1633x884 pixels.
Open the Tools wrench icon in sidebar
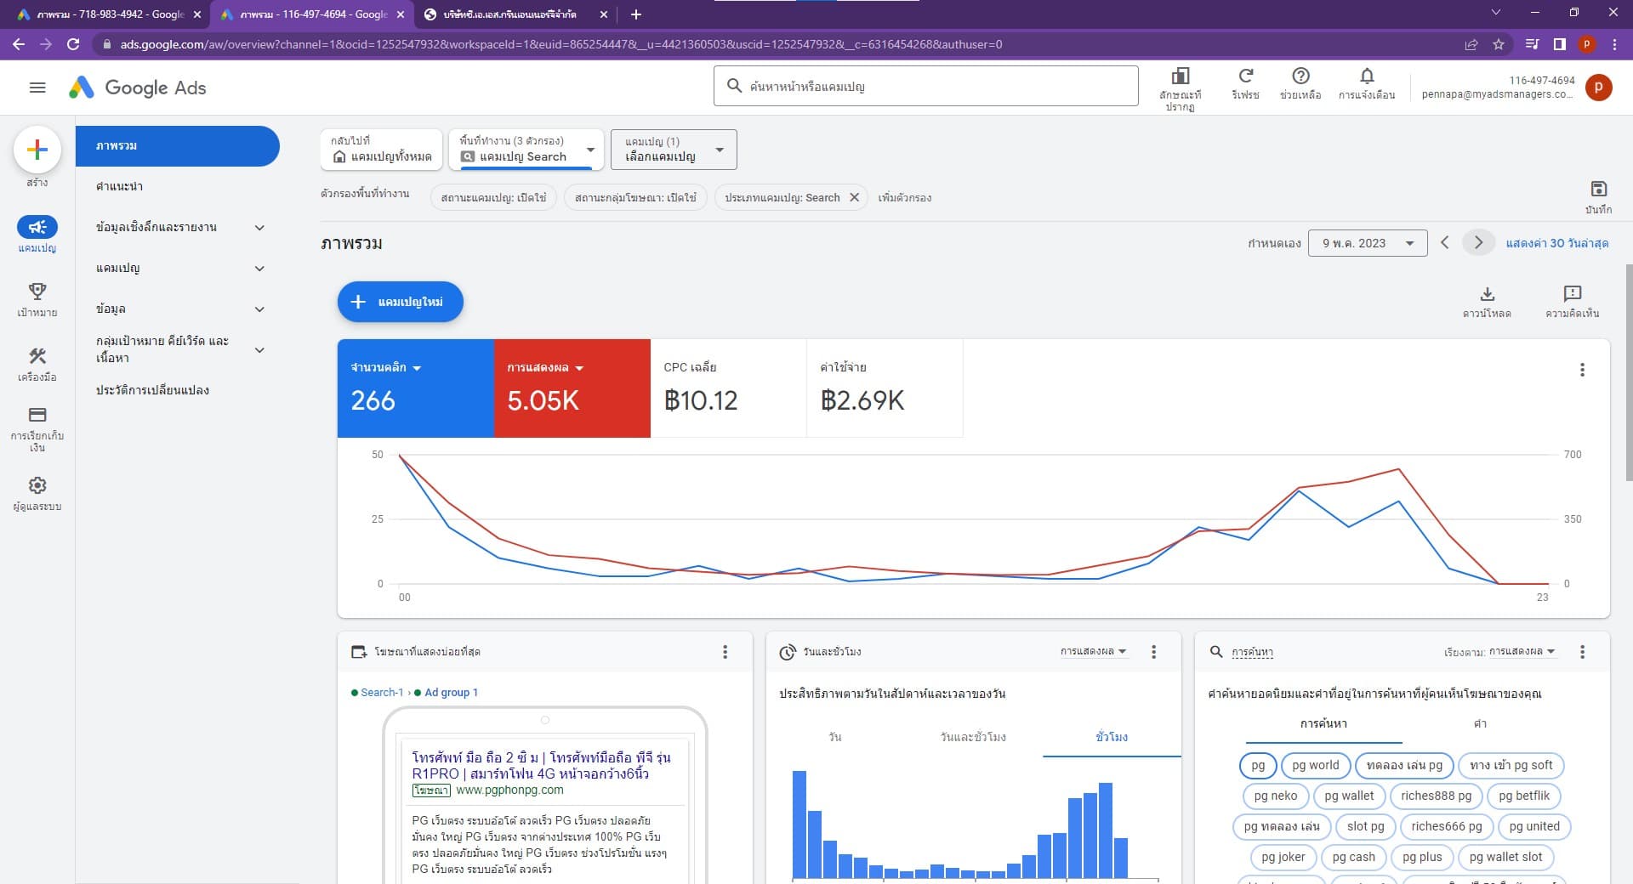(x=37, y=356)
